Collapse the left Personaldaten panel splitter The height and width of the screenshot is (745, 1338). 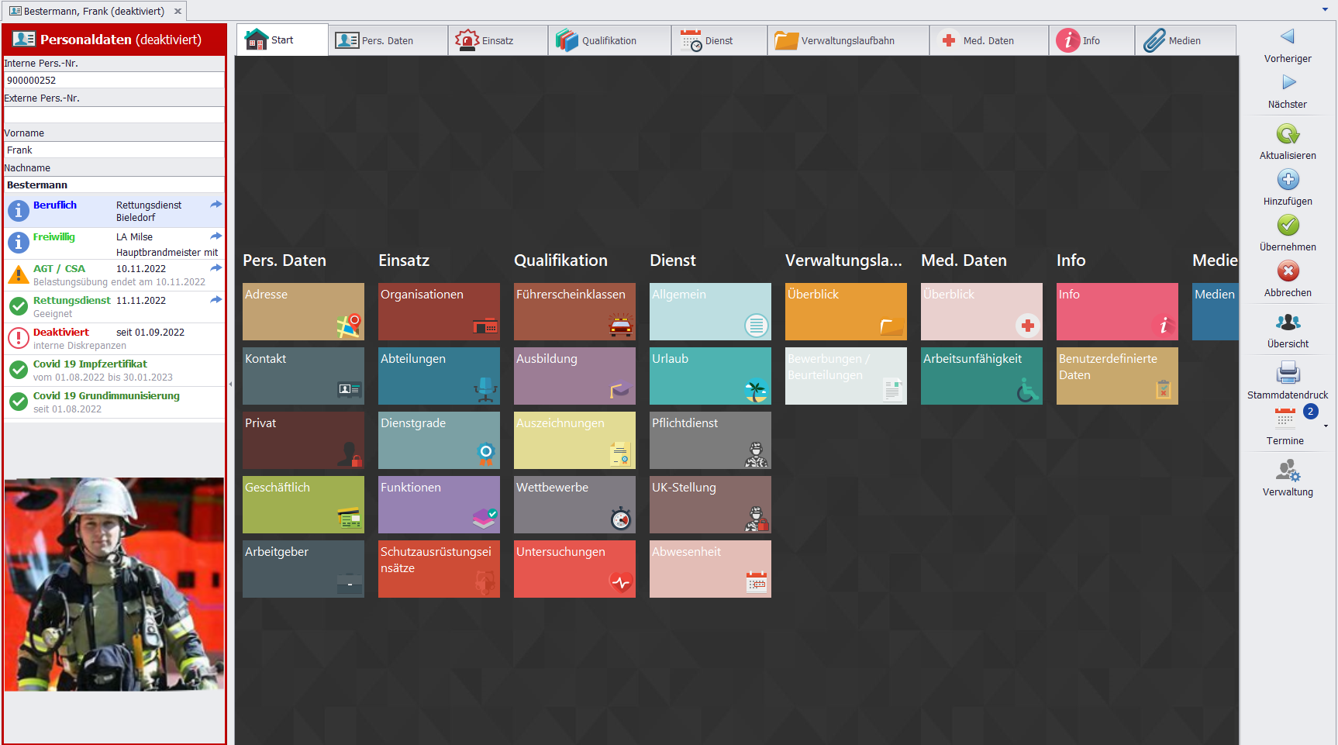(x=230, y=385)
